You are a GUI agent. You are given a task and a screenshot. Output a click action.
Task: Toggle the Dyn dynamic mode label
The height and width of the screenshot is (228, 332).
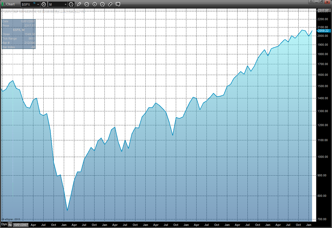4,224
